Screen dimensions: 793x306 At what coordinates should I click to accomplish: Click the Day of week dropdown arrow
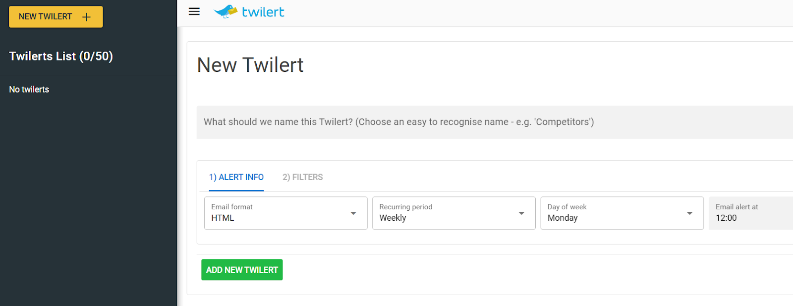689,213
